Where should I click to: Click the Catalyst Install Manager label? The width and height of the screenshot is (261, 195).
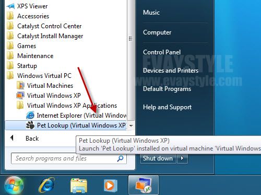point(50,36)
